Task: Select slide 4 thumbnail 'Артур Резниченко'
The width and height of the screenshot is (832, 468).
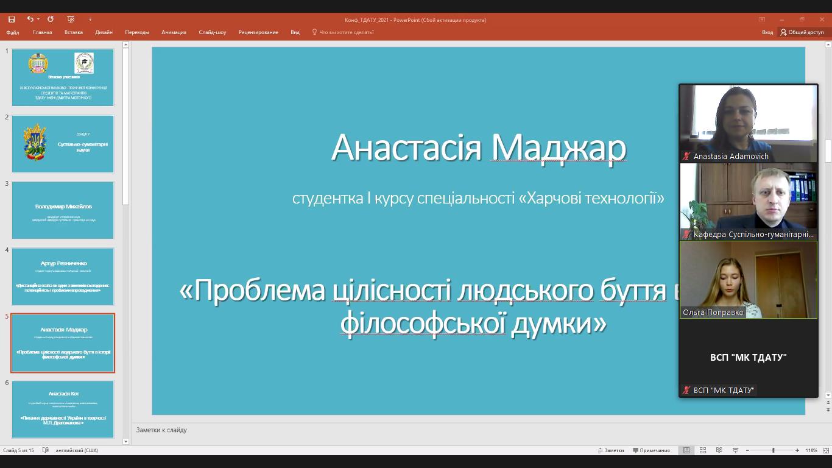Action: point(63,277)
